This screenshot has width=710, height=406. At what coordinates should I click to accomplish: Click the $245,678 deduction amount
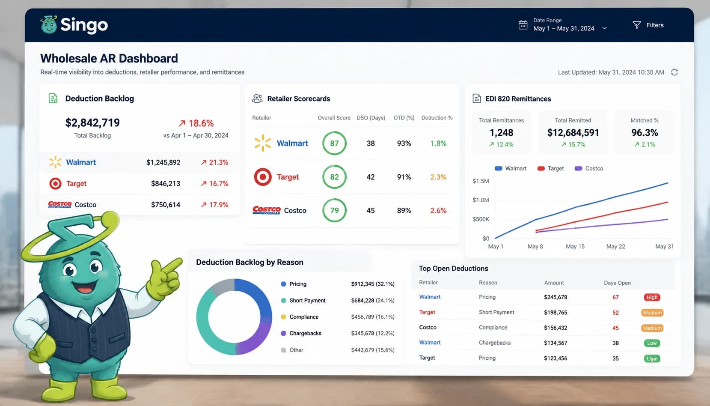point(556,297)
